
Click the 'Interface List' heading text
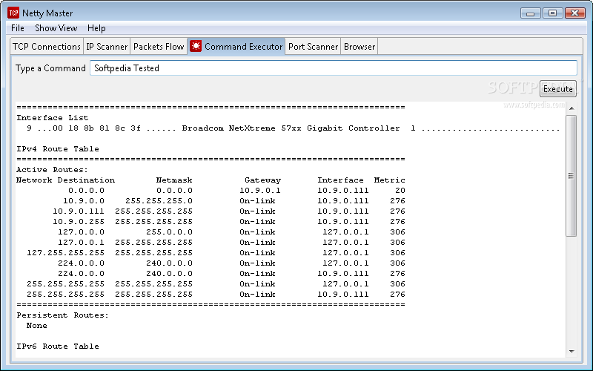(x=52, y=118)
